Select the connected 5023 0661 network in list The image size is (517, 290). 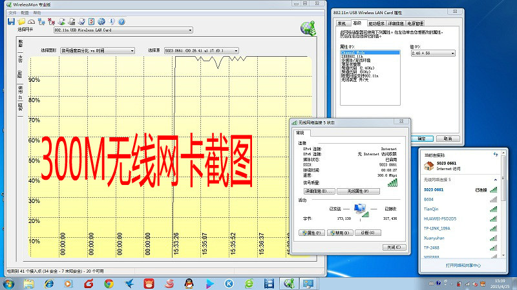(460, 189)
